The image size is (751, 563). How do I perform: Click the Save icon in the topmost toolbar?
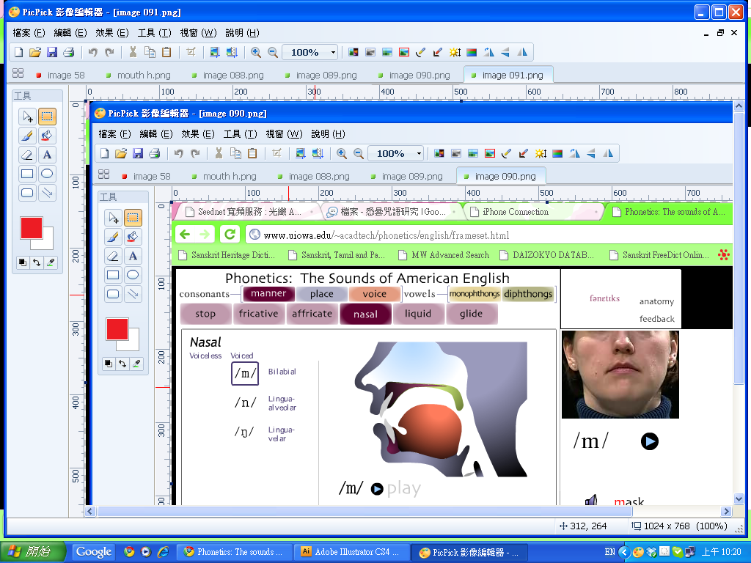(x=52, y=52)
